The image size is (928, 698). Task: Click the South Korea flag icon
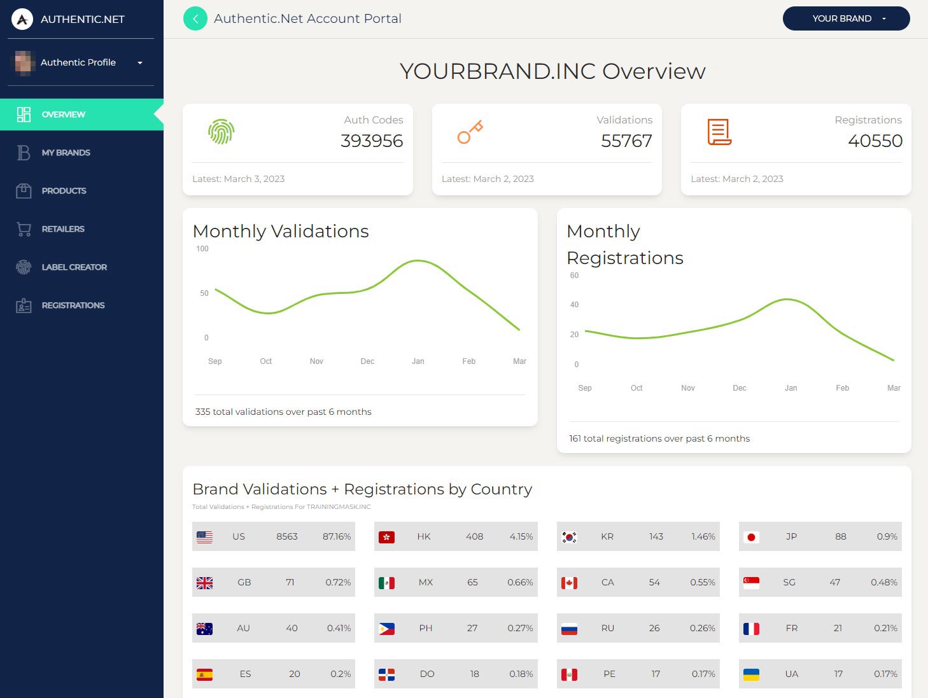pos(569,537)
